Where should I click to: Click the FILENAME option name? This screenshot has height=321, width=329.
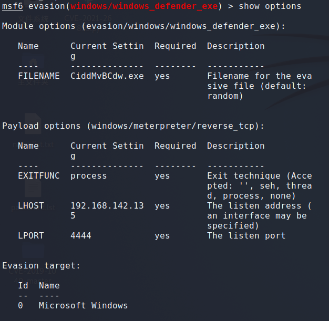point(38,76)
